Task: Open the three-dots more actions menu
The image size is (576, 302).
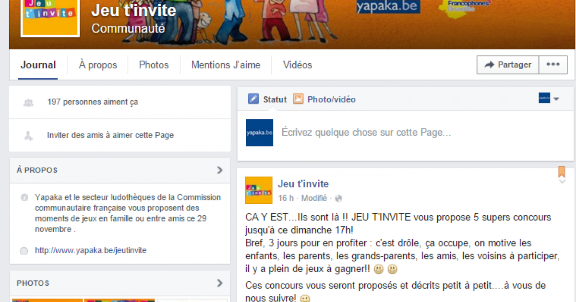Action: click(553, 65)
